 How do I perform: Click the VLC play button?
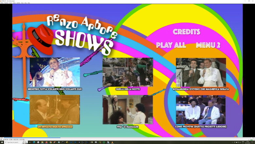[x=1, y=139]
